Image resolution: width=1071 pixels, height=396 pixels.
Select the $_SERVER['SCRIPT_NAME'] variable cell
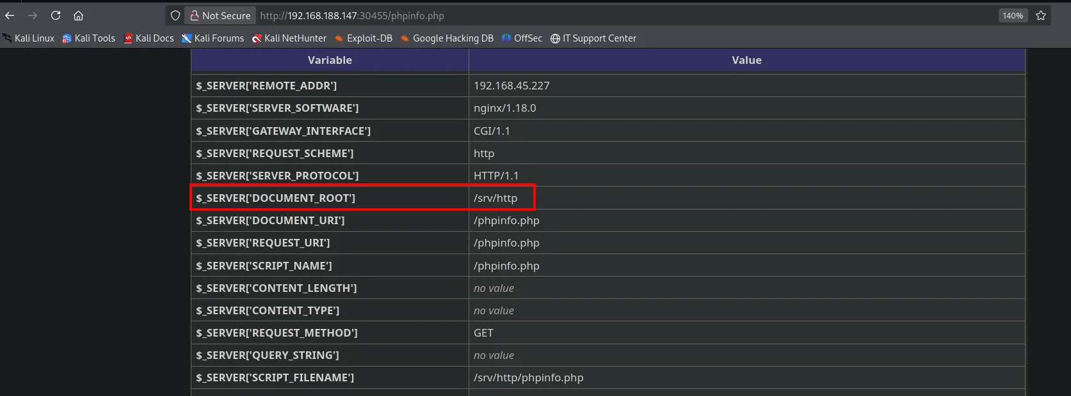[330, 266]
